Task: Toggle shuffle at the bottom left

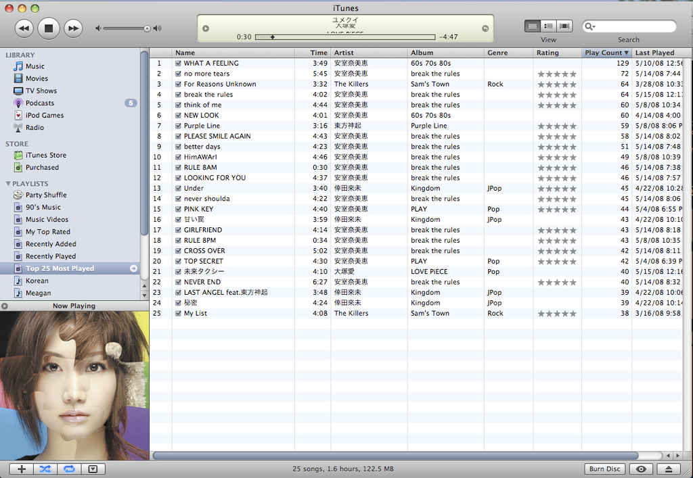Action: (x=45, y=469)
